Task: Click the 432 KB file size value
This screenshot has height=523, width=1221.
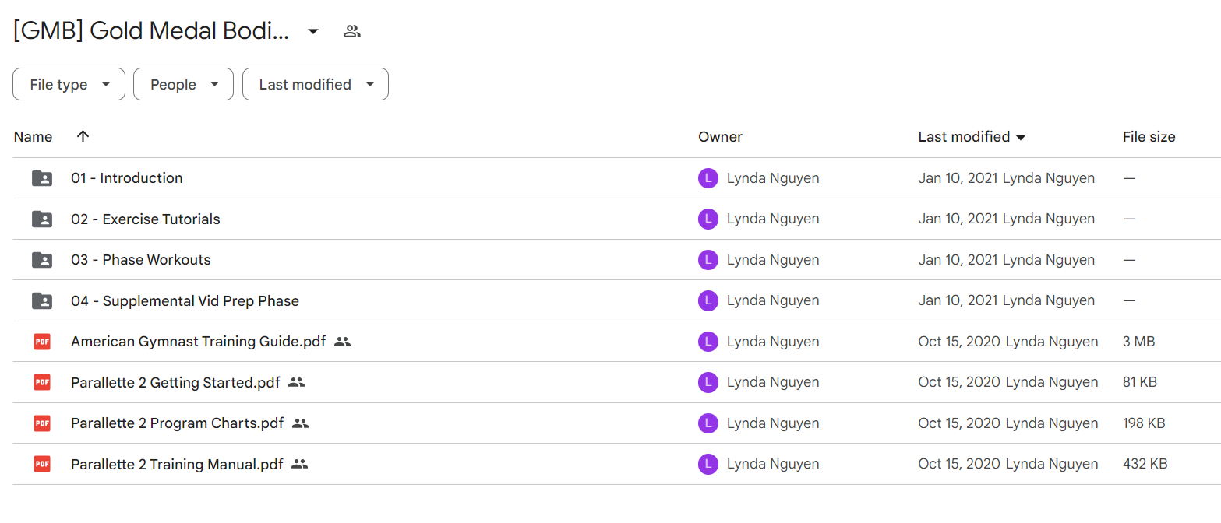Action: [1145, 465]
